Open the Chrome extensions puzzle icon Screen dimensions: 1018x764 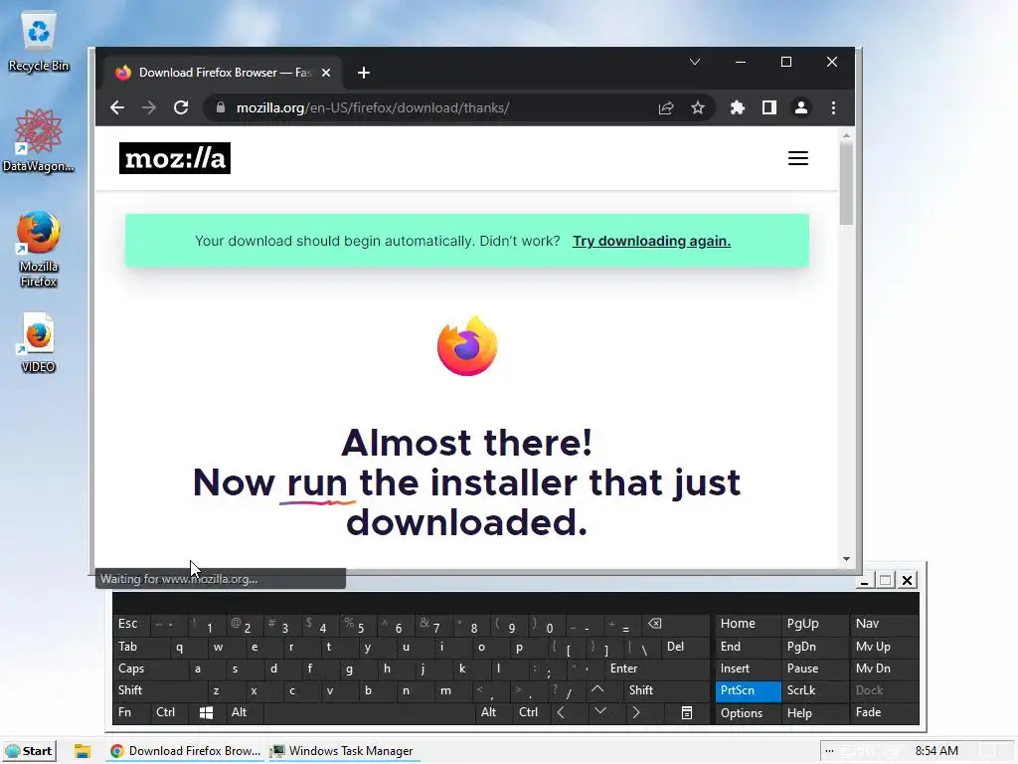click(x=737, y=107)
